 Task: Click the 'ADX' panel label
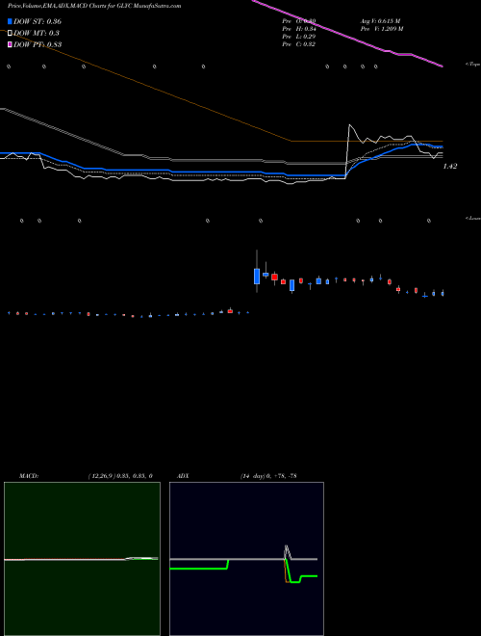tap(183, 476)
